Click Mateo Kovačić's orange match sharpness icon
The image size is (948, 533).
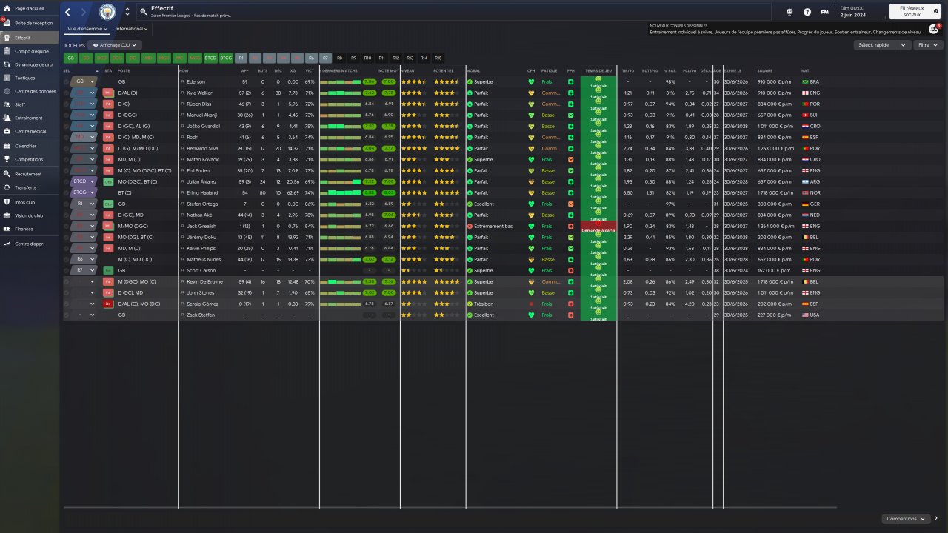click(570, 159)
